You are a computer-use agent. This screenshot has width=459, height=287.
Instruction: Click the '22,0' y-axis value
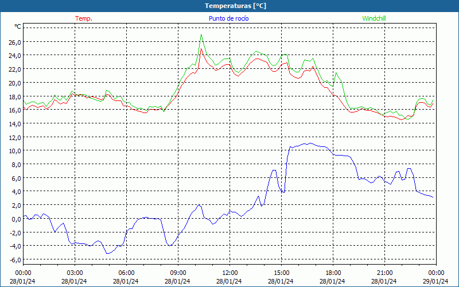click(x=15, y=69)
